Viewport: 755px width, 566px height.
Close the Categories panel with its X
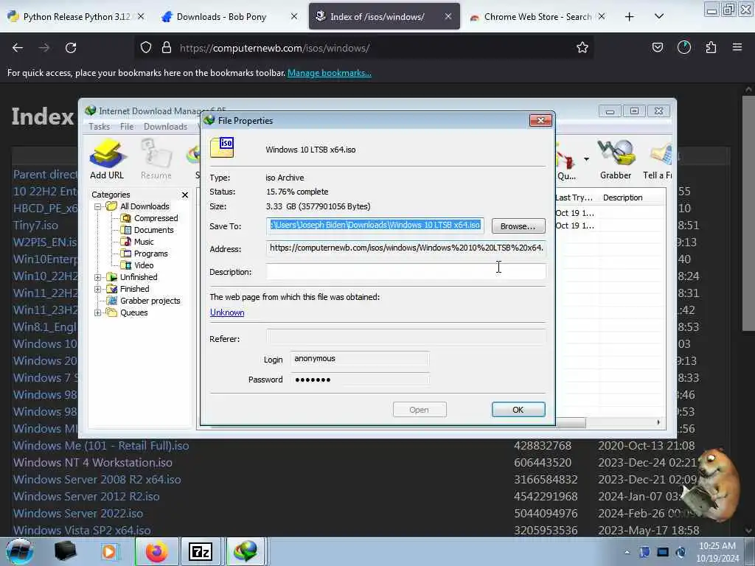point(185,195)
